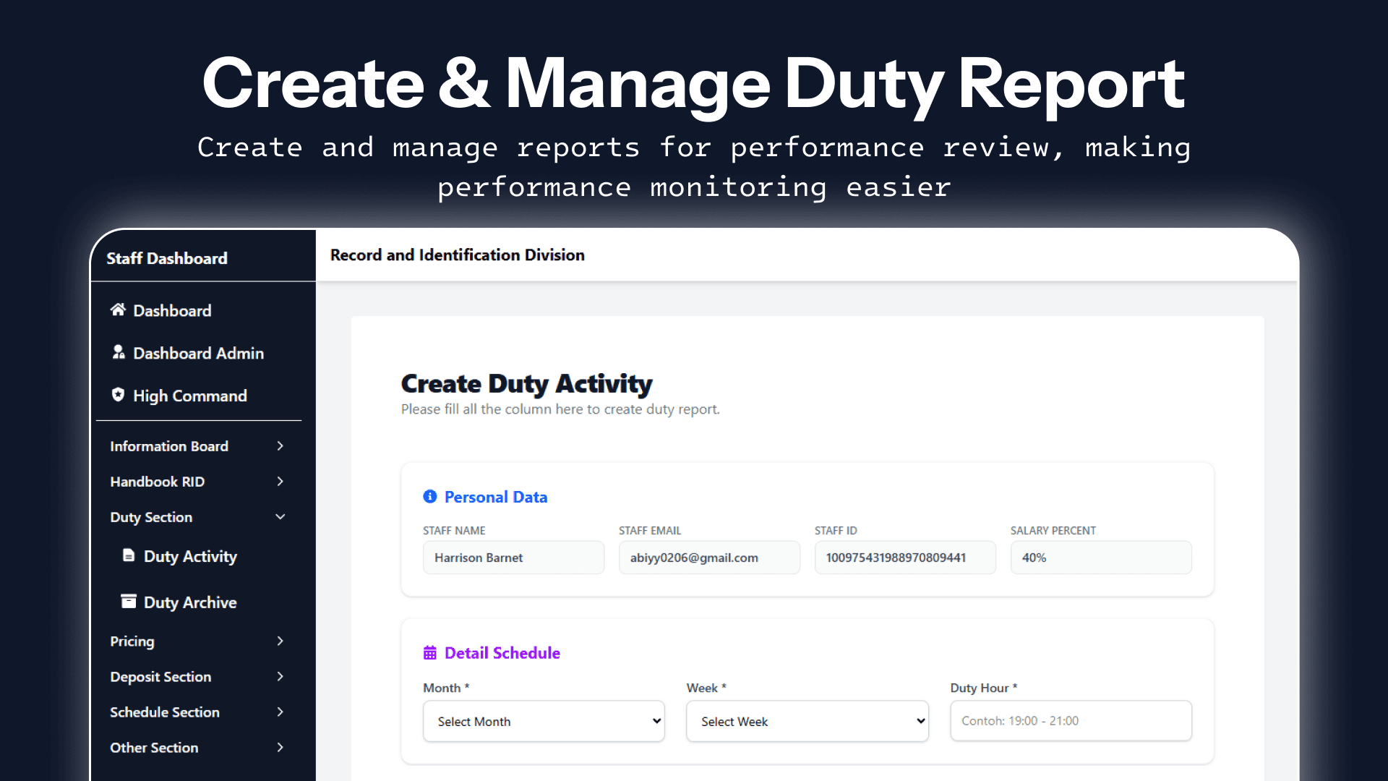
Task: Click the Duty Section label
Action: 151,517
